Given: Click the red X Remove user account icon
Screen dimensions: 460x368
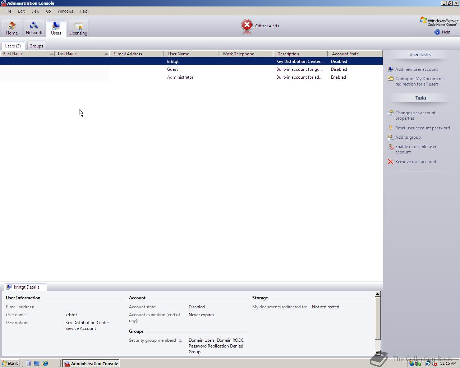Looking at the screenshot, I should (x=391, y=162).
